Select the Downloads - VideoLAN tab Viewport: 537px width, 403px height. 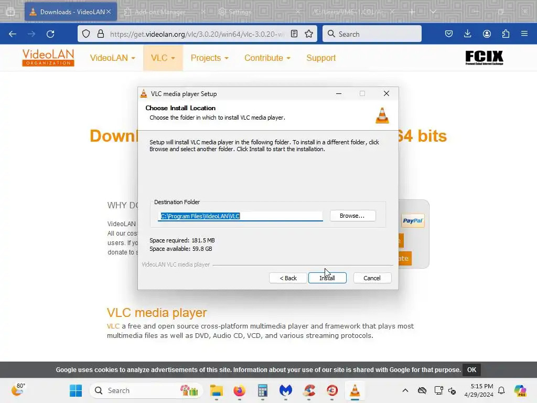(x=71, y=12)
